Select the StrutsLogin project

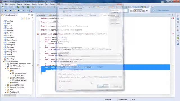tap(11, 59)
